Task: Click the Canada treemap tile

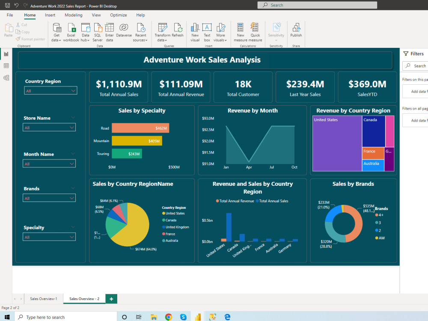Action: pos(374,131)
